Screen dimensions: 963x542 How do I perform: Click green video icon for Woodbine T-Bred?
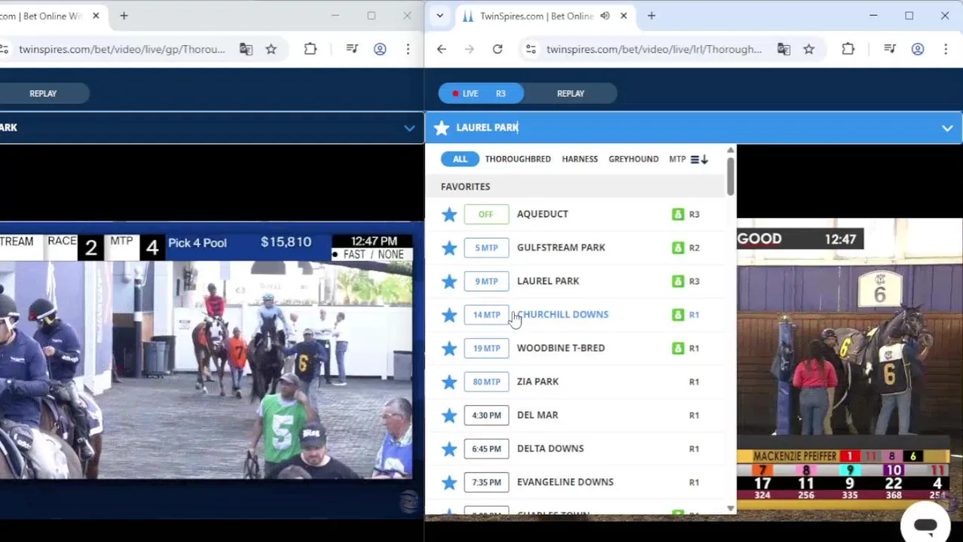pyautogui.click(x=677, y=349)
